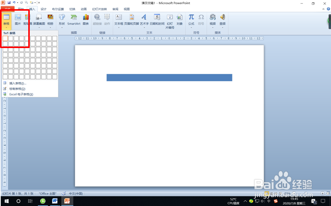Open the volume icon in system tray
Screen dimensions: 331x206
pos(263,201)
